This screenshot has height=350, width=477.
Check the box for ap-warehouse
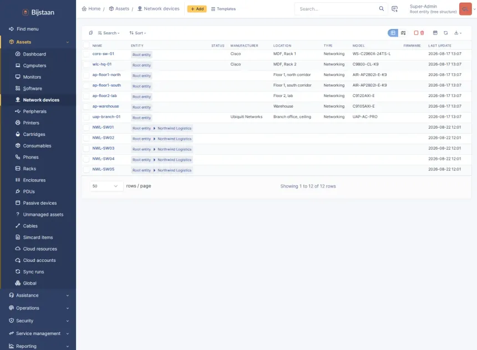87,106
